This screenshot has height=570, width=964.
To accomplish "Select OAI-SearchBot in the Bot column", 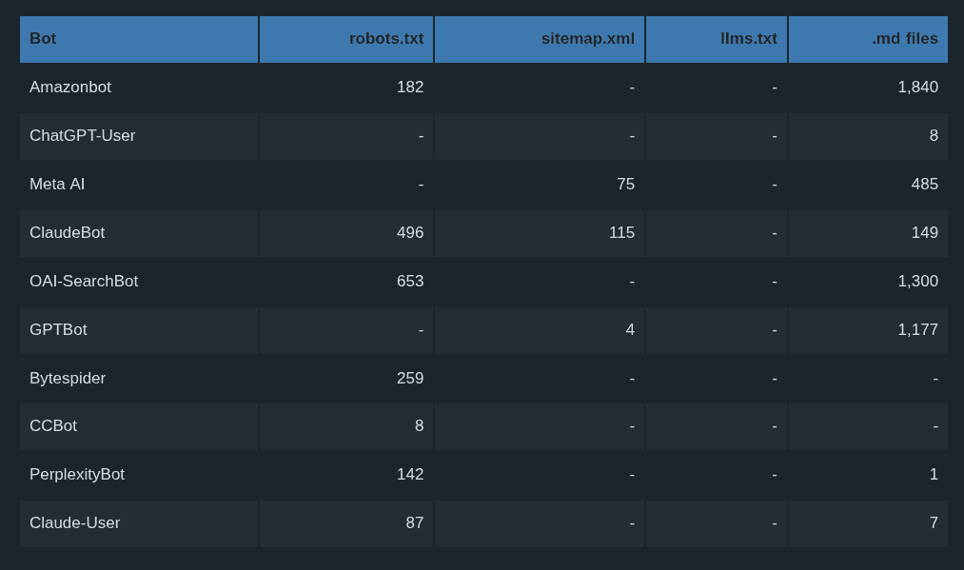I will point(84,282).
